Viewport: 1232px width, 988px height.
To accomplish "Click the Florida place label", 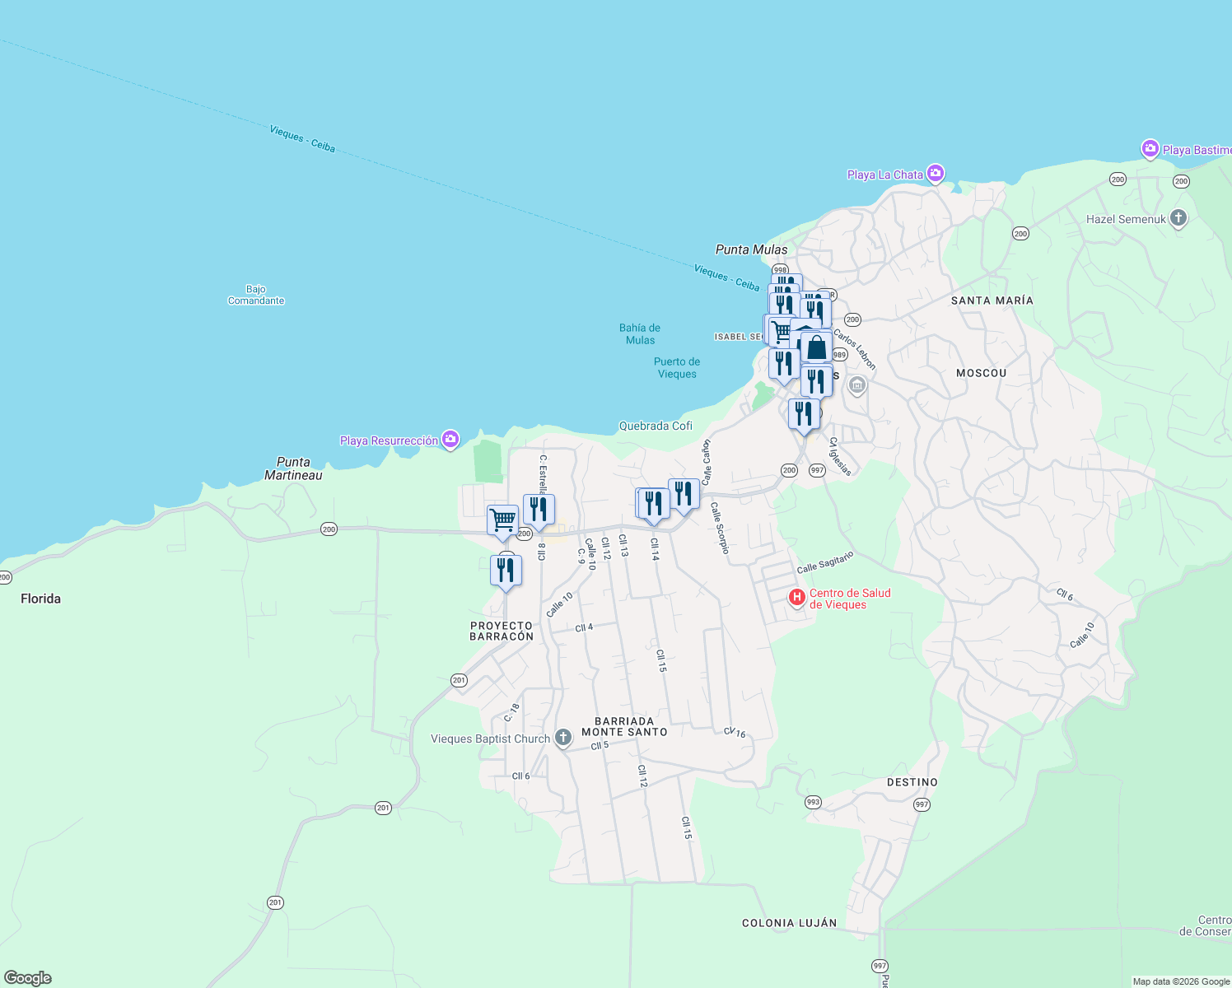I will point(40,599).
